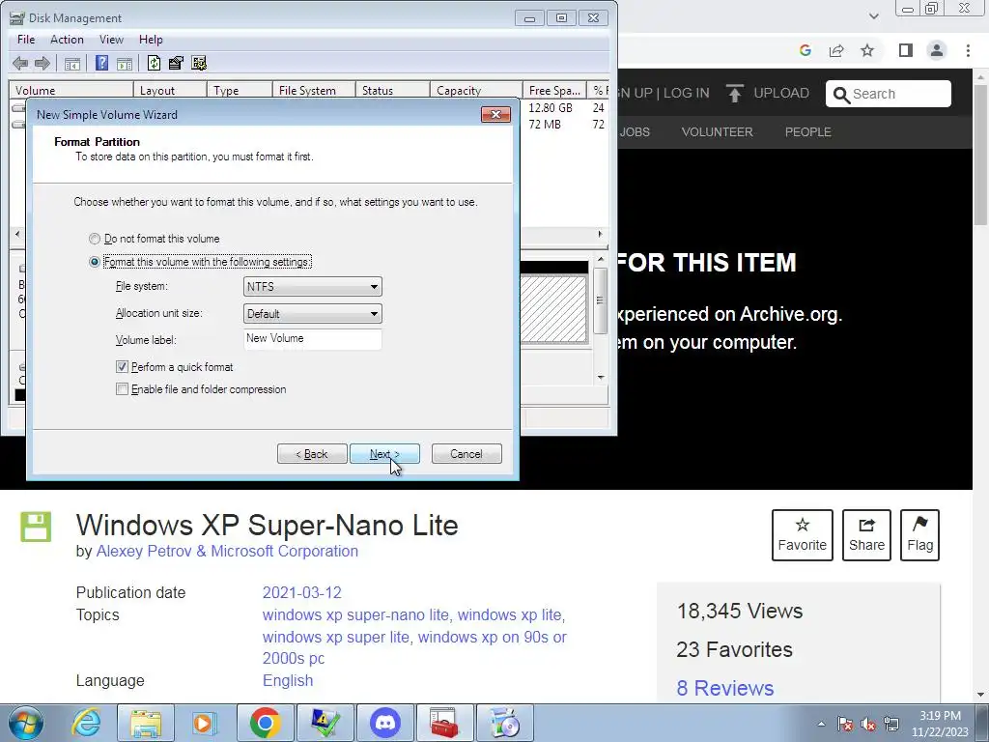Click the English language link
989x742 pixels.
288,680
